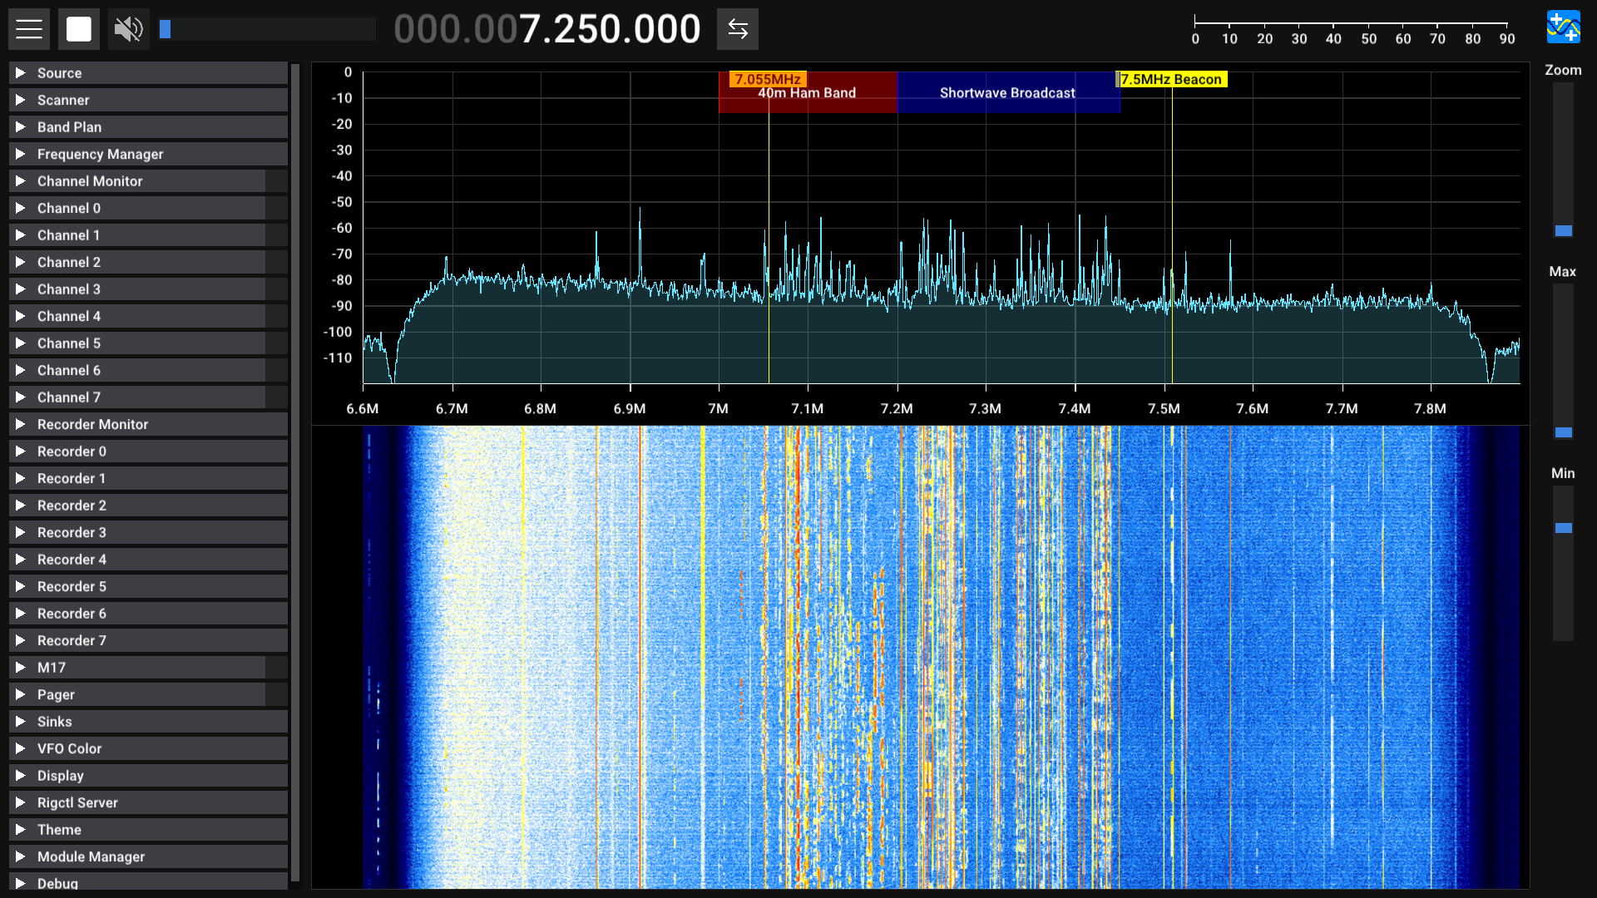Open the Module Manager section

click(91, 856)
